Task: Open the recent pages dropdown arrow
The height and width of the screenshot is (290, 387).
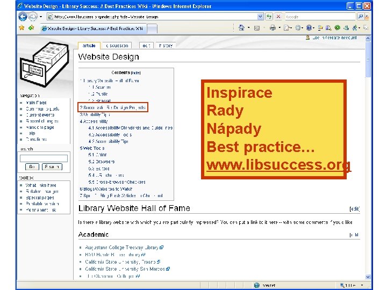Action: [41, 17]
